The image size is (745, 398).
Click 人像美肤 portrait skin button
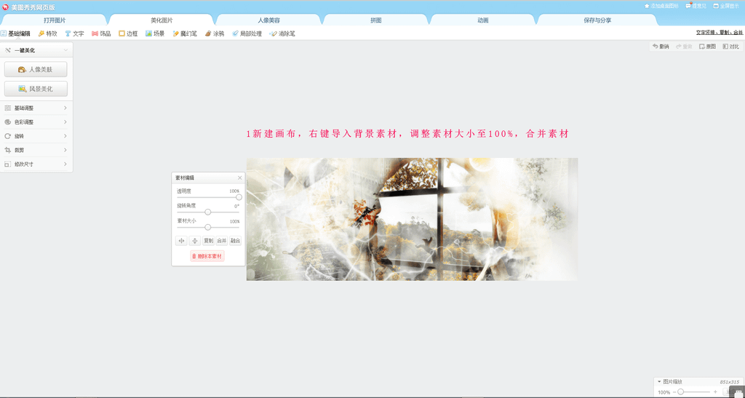coord(36,69)
